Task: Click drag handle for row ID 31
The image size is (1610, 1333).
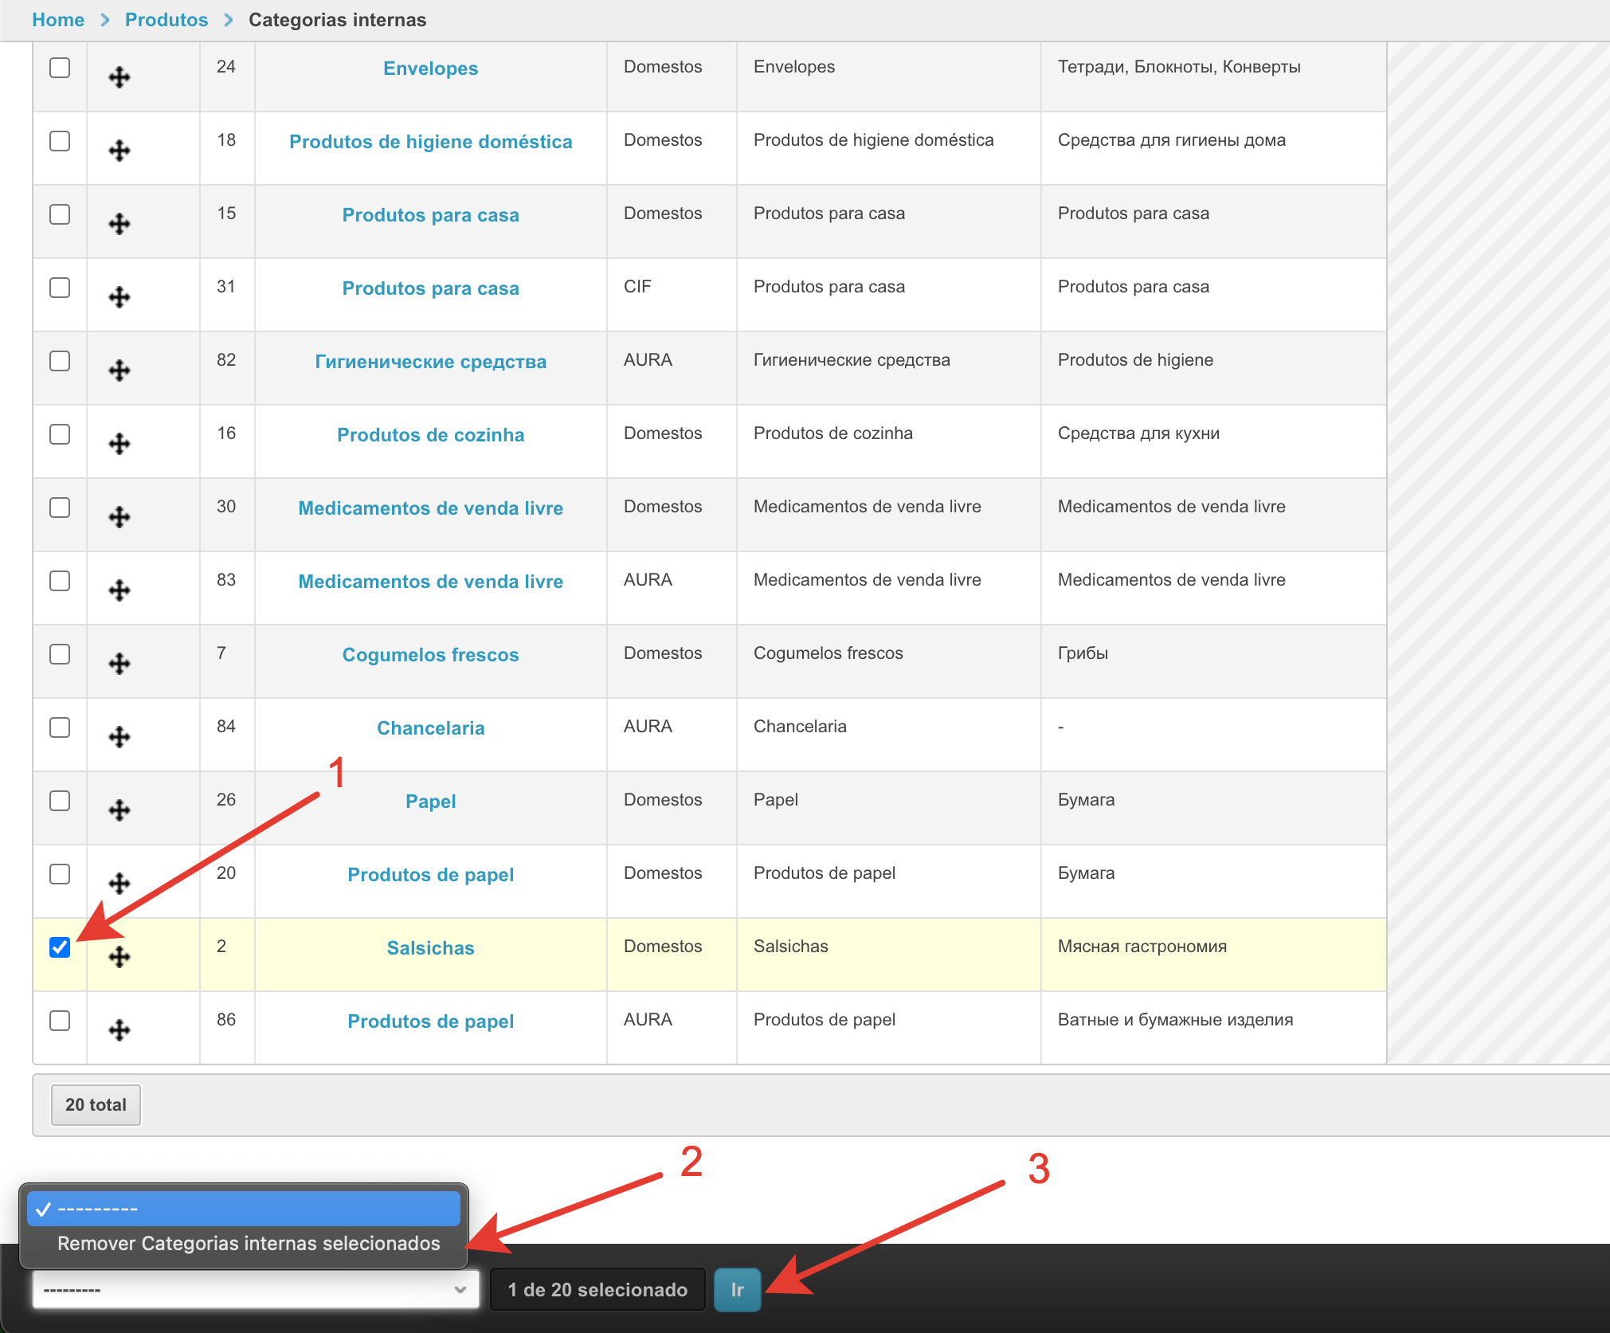Action: pos(119,297)
